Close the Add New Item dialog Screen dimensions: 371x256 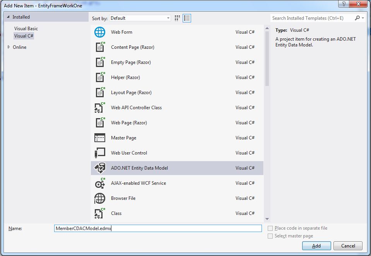pyautogui.click(x=358, y=4)
